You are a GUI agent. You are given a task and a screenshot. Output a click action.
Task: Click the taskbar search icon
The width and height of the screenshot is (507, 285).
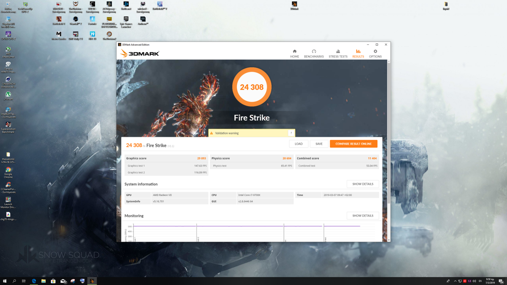click(x=14, y=281)
